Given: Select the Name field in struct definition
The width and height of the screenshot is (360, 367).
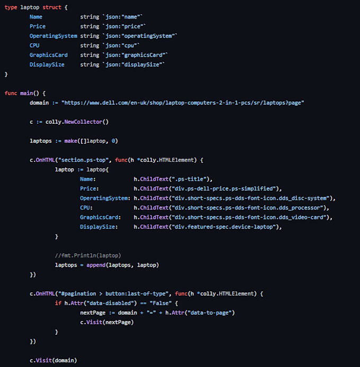Looking at the screenshot, I should (36, 17).
